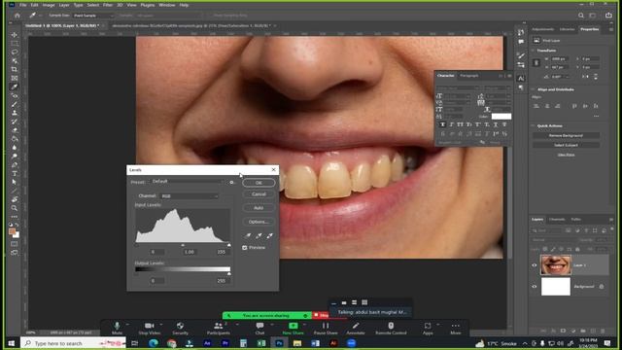The width and height of the screenshot is (622, 350).
Task: Click the Home icon in options bar
Action: point(17,16)
